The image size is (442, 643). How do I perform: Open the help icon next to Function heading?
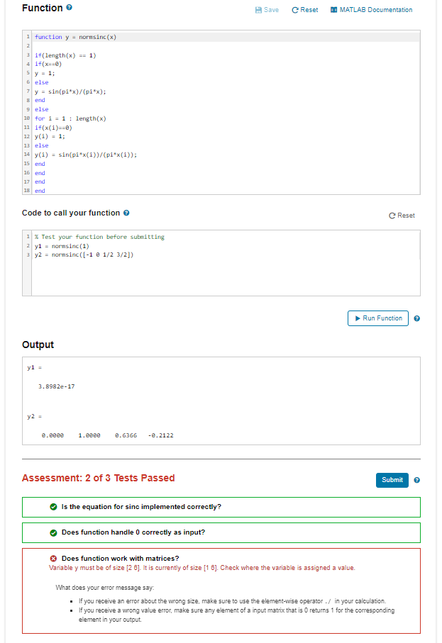(x=69, y=7)
